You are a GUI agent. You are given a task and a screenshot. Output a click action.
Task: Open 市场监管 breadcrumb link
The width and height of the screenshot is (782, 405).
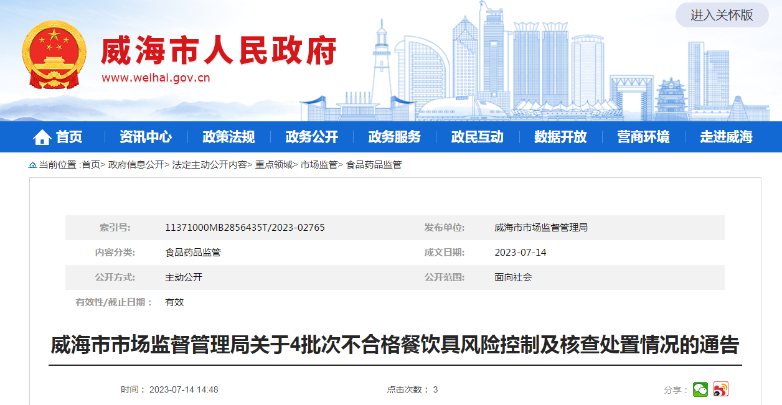pyautogui.click(x=319, y=165)
